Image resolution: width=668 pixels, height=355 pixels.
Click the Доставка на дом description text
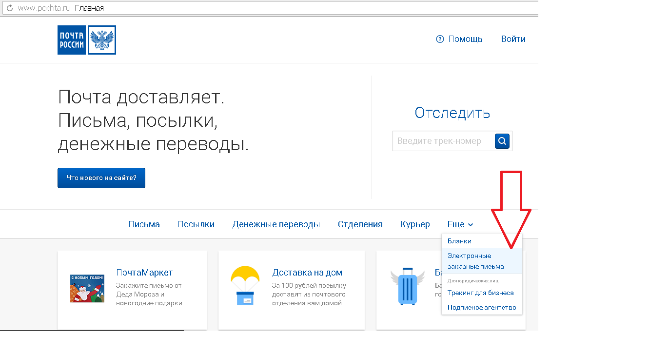coord(309,294)
